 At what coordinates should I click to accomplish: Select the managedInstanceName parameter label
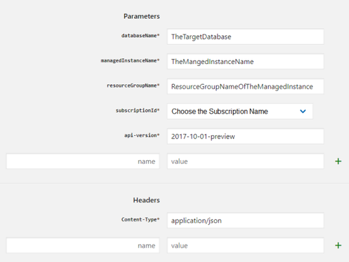tap(130, 61)
